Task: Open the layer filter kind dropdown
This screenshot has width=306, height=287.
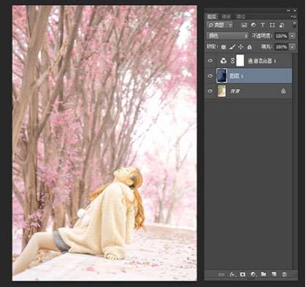Action: click(220, 25)
